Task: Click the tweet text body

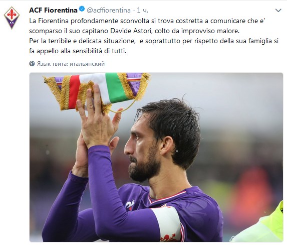Action: coord(154,36)
